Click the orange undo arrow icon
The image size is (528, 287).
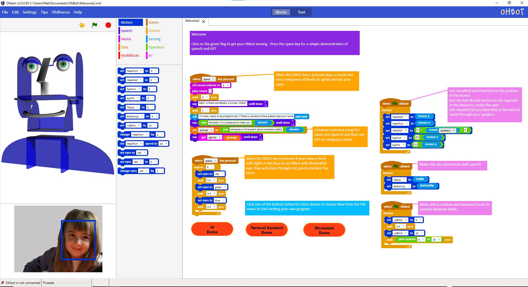pos(82,25)
